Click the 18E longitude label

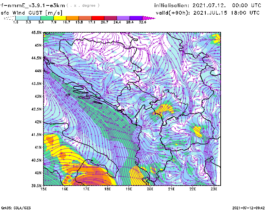(x=107, y=189)
